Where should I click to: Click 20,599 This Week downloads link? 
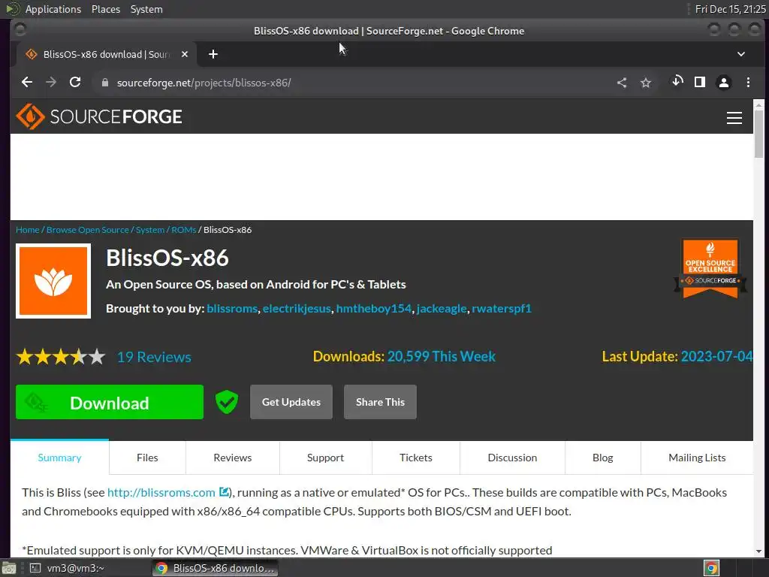(442, 356)
